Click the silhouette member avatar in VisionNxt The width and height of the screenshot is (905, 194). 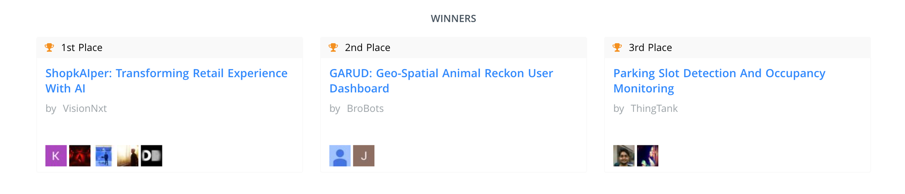tap(128, 156)
